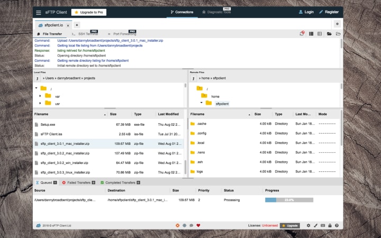The width and height of the screenshot is (381, 238).
Task: Select sftp_client_3.0.2_mac_installer.zip
Action: pos(108,153)
